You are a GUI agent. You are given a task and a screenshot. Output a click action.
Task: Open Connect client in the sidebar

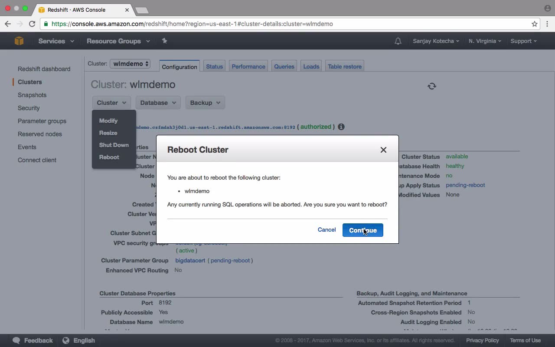(37, 160)
